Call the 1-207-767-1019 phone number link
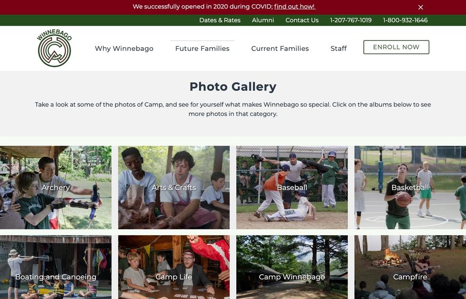466x299 pixels. [351, 20]
